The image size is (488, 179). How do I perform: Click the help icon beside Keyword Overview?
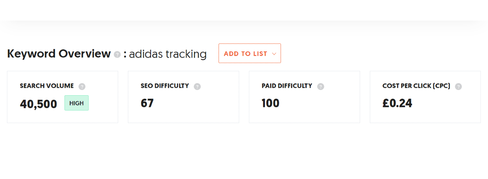117,55
